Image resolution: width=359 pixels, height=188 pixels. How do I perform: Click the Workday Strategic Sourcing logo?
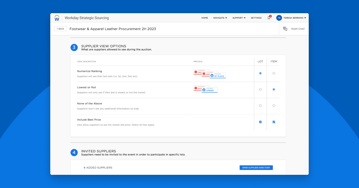coord(57,18)
